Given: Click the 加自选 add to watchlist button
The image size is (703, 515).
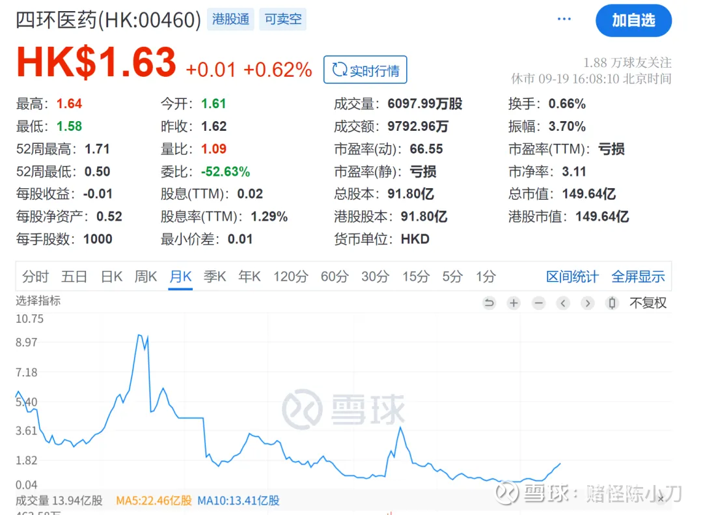Looking at the screenshot, I should [x=633, y=20].
